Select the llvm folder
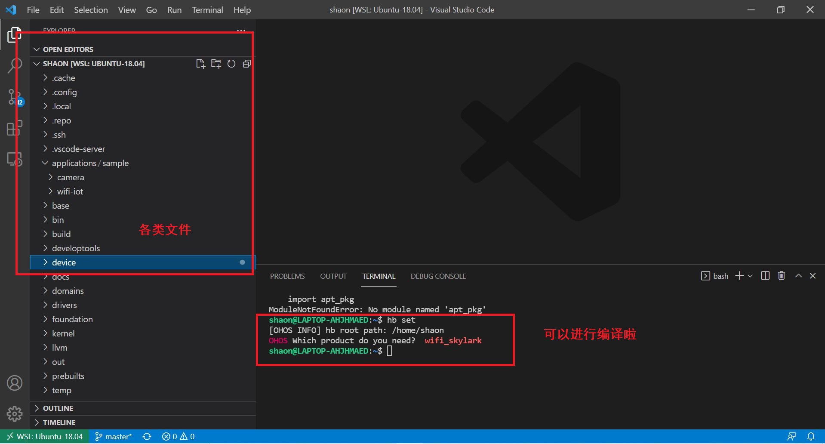 143,348
